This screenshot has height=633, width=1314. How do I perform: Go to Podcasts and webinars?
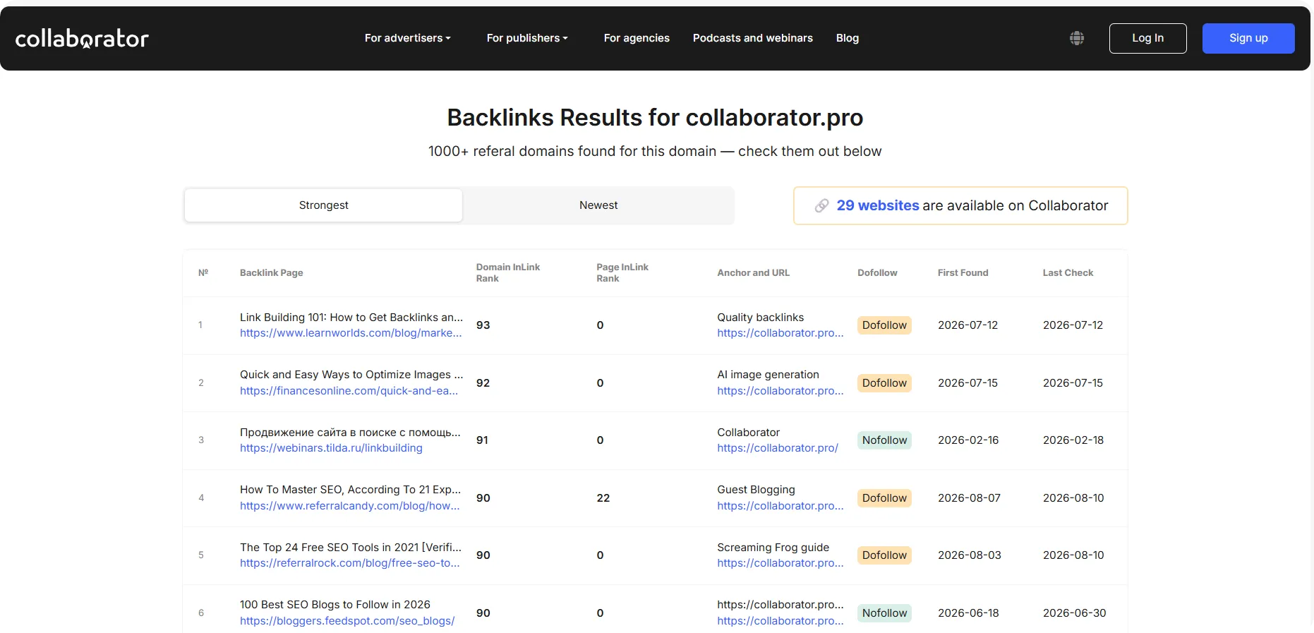[x=753, y=38]
